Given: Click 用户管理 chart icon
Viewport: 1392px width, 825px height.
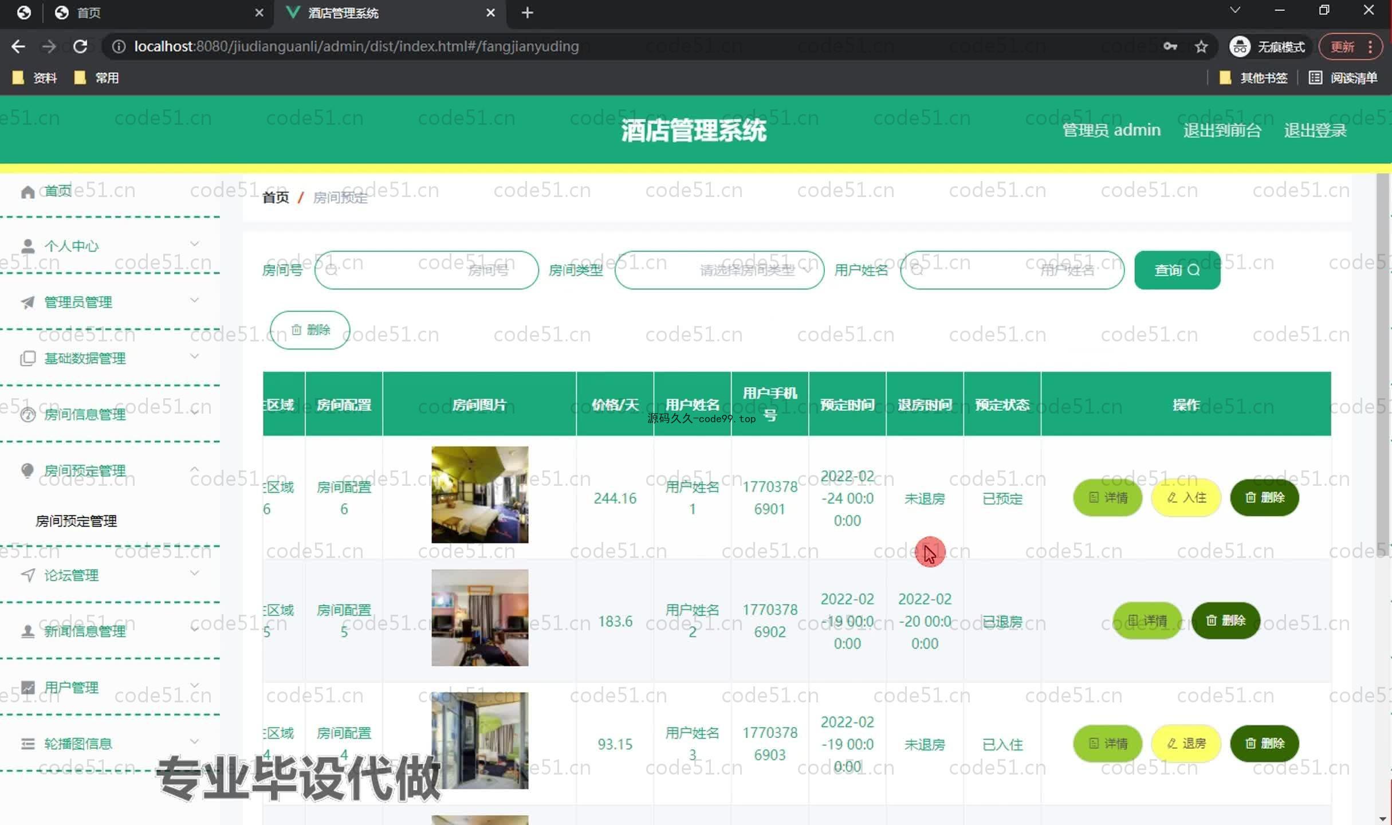Looking at the screenshot, I should [x=27, y=687].
